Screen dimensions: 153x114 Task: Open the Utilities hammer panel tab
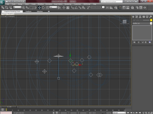click(x=150, y=17)
